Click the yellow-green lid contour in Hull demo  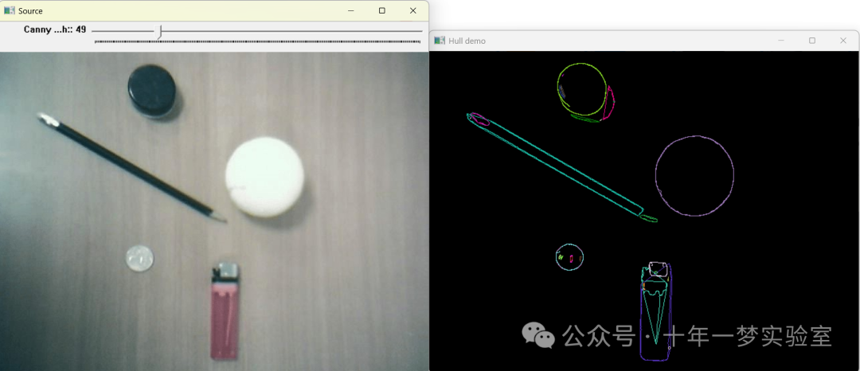(x=583, y=91)
